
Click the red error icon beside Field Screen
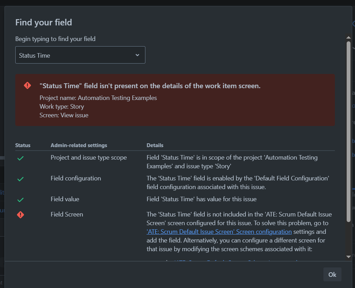click(21, 215)
